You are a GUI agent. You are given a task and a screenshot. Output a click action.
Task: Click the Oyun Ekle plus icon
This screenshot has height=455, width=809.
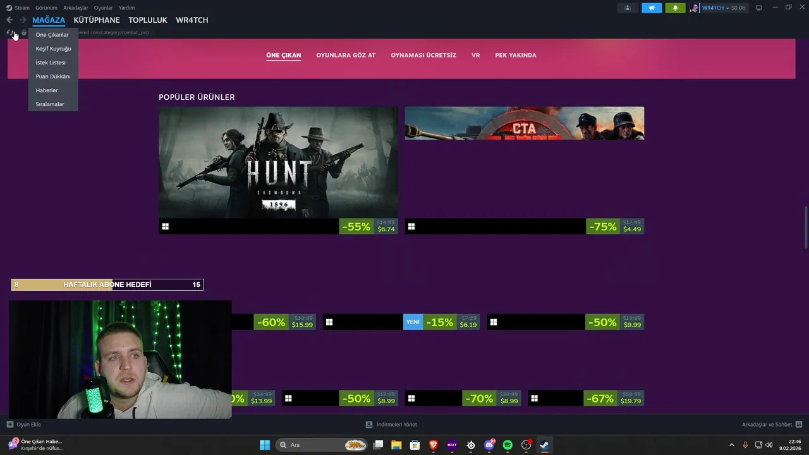(x=10, y=425)
